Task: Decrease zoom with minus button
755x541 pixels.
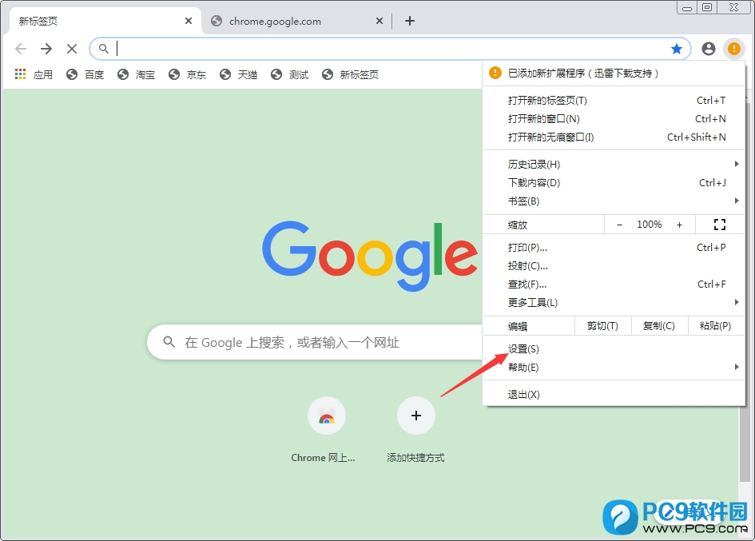Action: (x=619, y=225)
